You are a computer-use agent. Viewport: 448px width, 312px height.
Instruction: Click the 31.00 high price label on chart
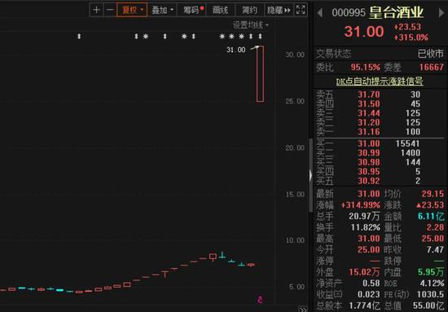[235, 50]
